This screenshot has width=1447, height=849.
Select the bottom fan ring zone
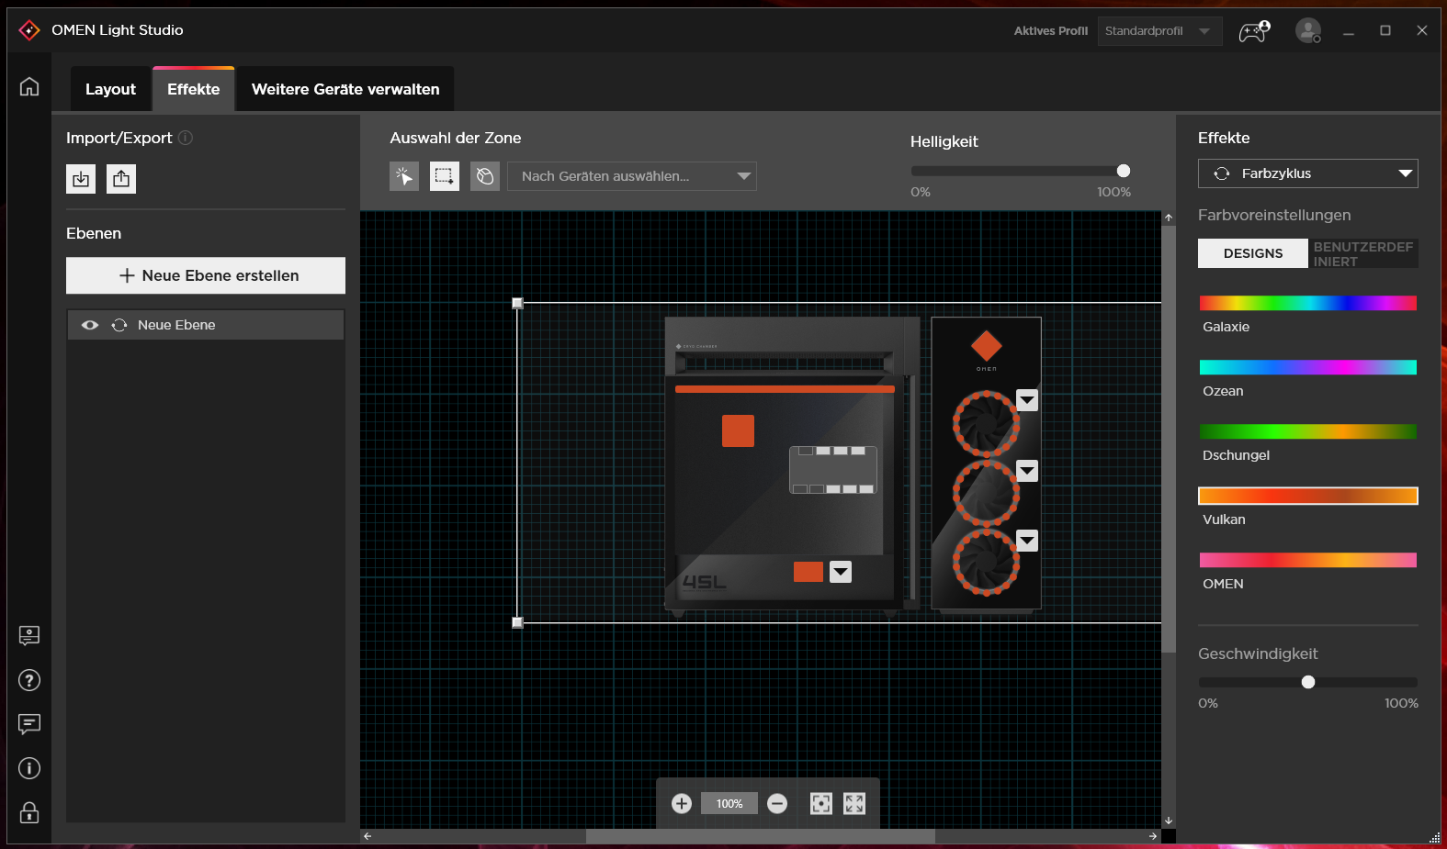tap(986, 562)
